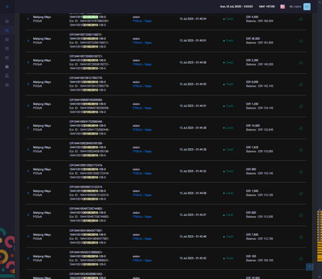The height and width of the screenshot is (279, 322).
Task: Open the blue agent link in the Balance IDR 134,145 row
Action: pos(142,108)
